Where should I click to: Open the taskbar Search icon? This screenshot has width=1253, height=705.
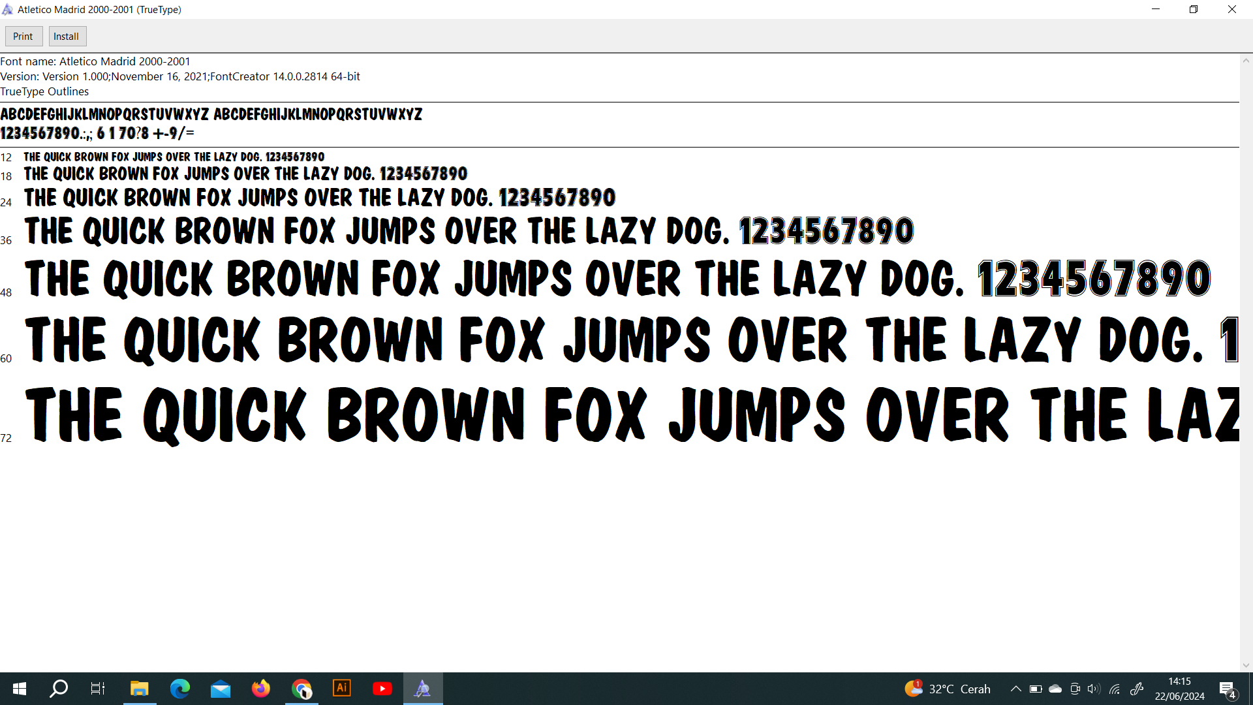click(x=59, y=689)
